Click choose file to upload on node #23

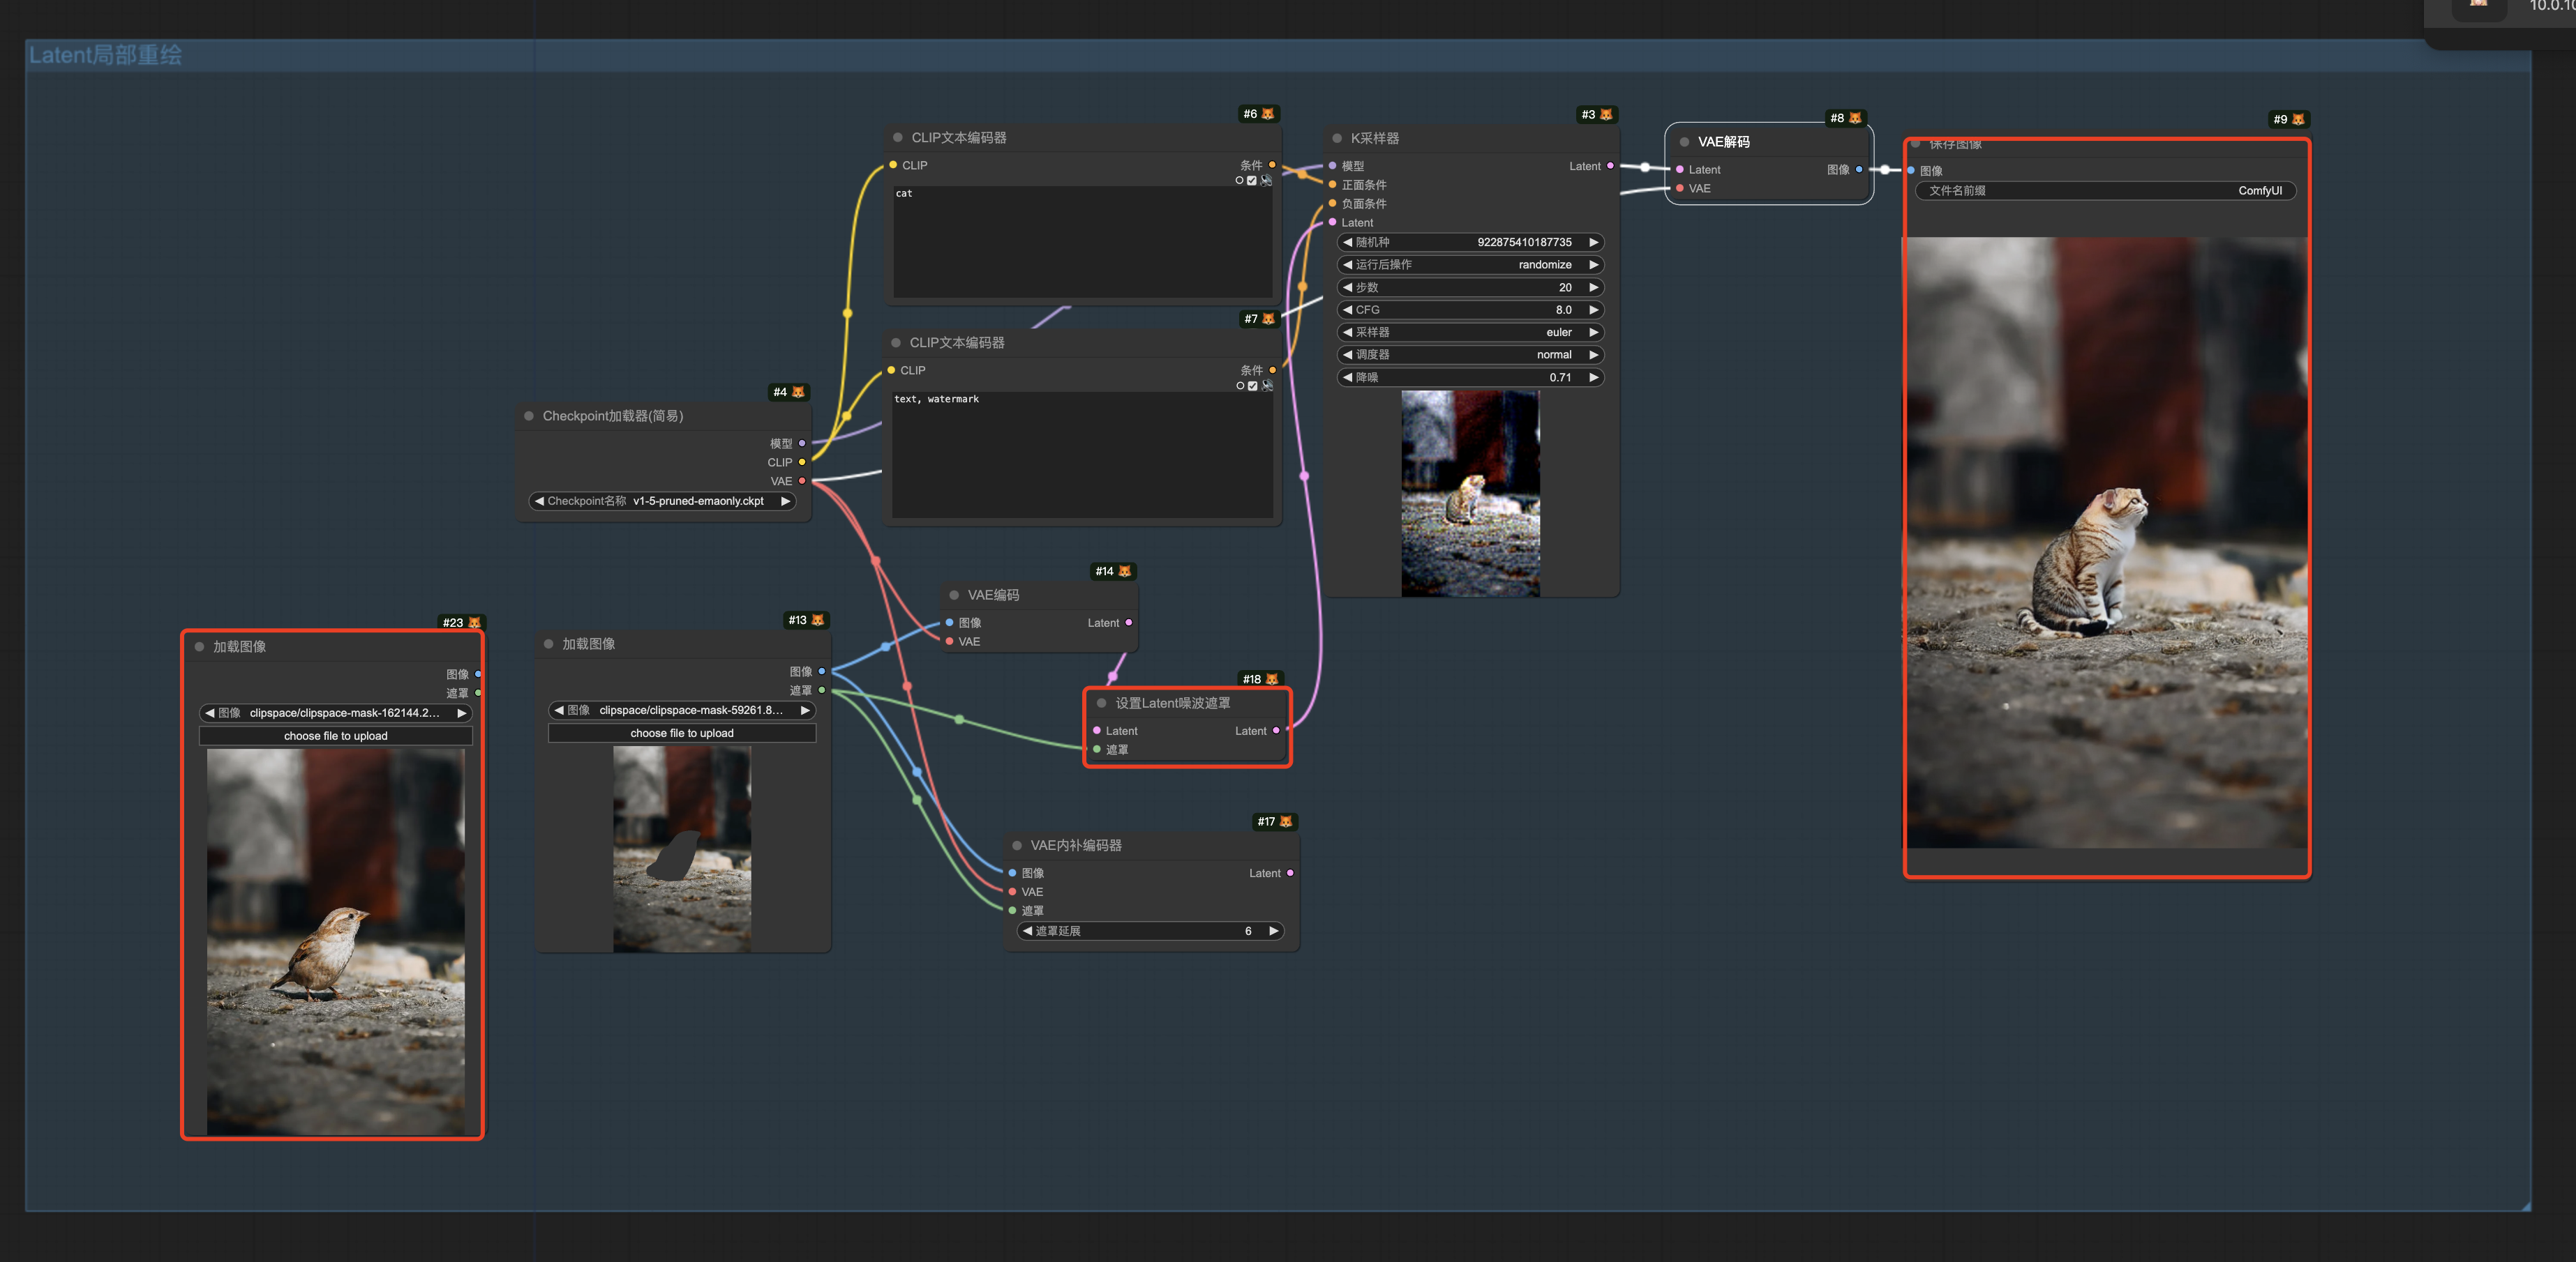pyautogui.click(x=335, y=736)
